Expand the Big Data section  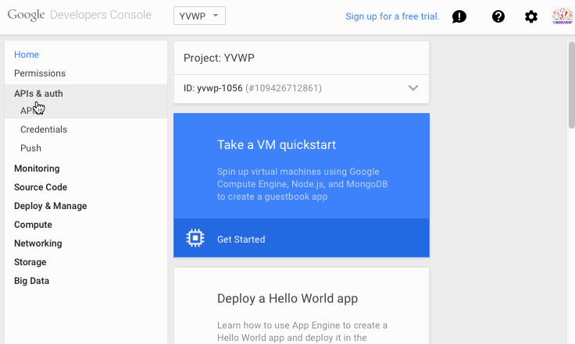(x=31, y=281)
